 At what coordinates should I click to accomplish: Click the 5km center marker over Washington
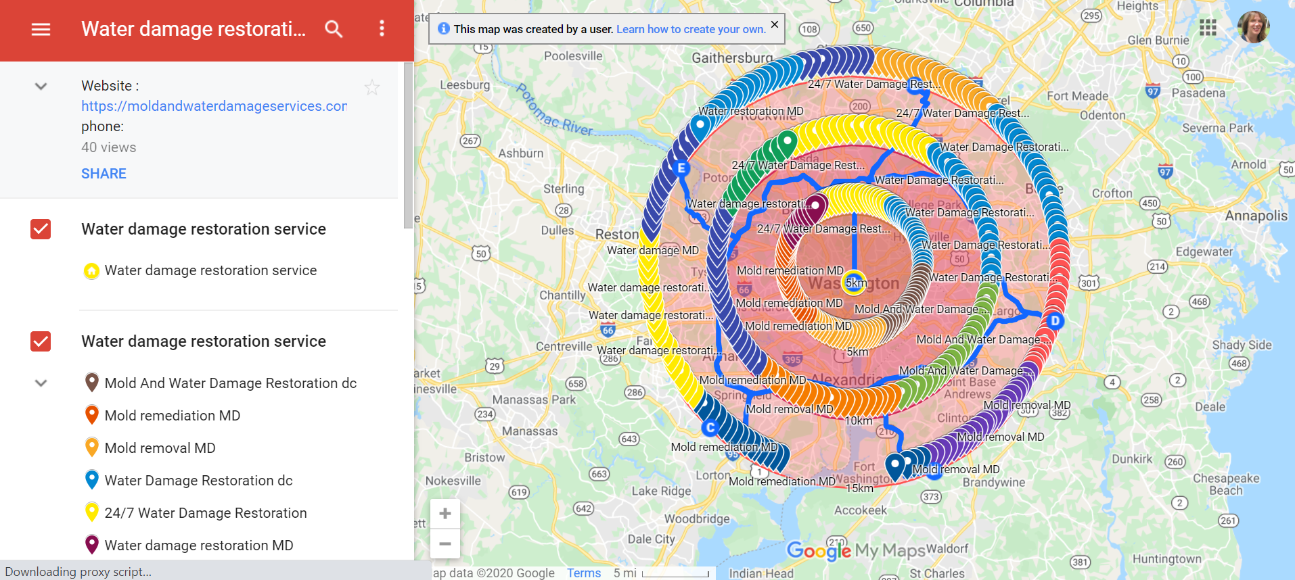pyautogui.click(x=855, y=283)
